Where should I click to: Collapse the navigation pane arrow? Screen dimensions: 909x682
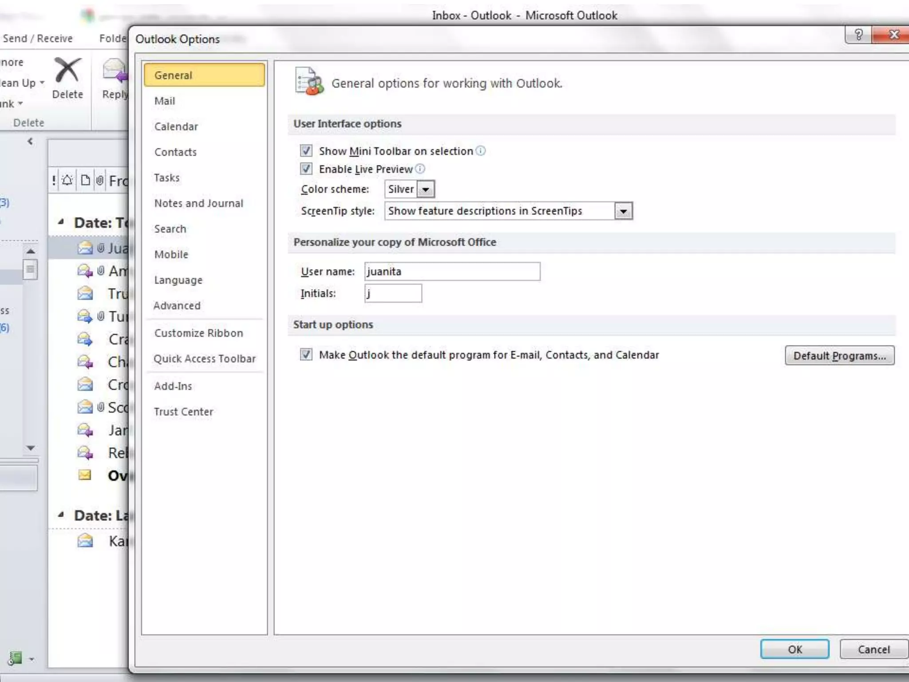point(30,141)
